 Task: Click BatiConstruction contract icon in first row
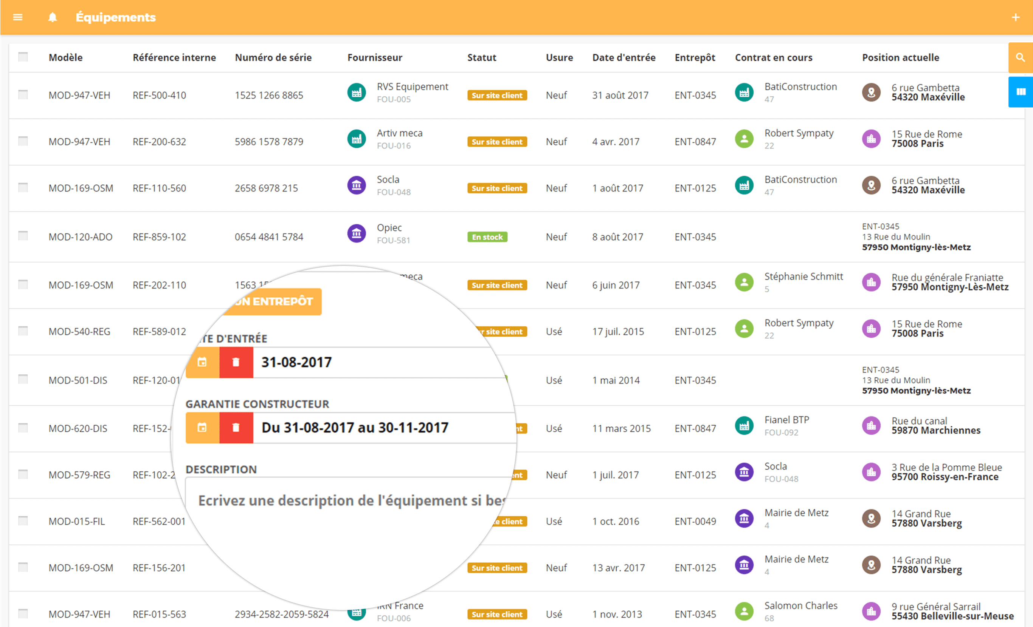[x=744, y=93]
